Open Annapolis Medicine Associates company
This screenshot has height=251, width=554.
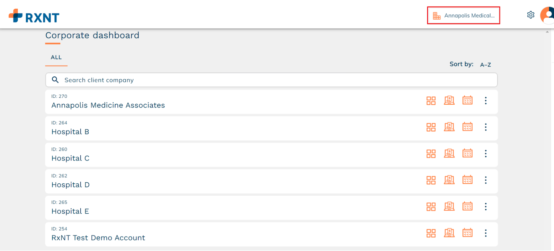pyautogui.click(x=108, y=105)
